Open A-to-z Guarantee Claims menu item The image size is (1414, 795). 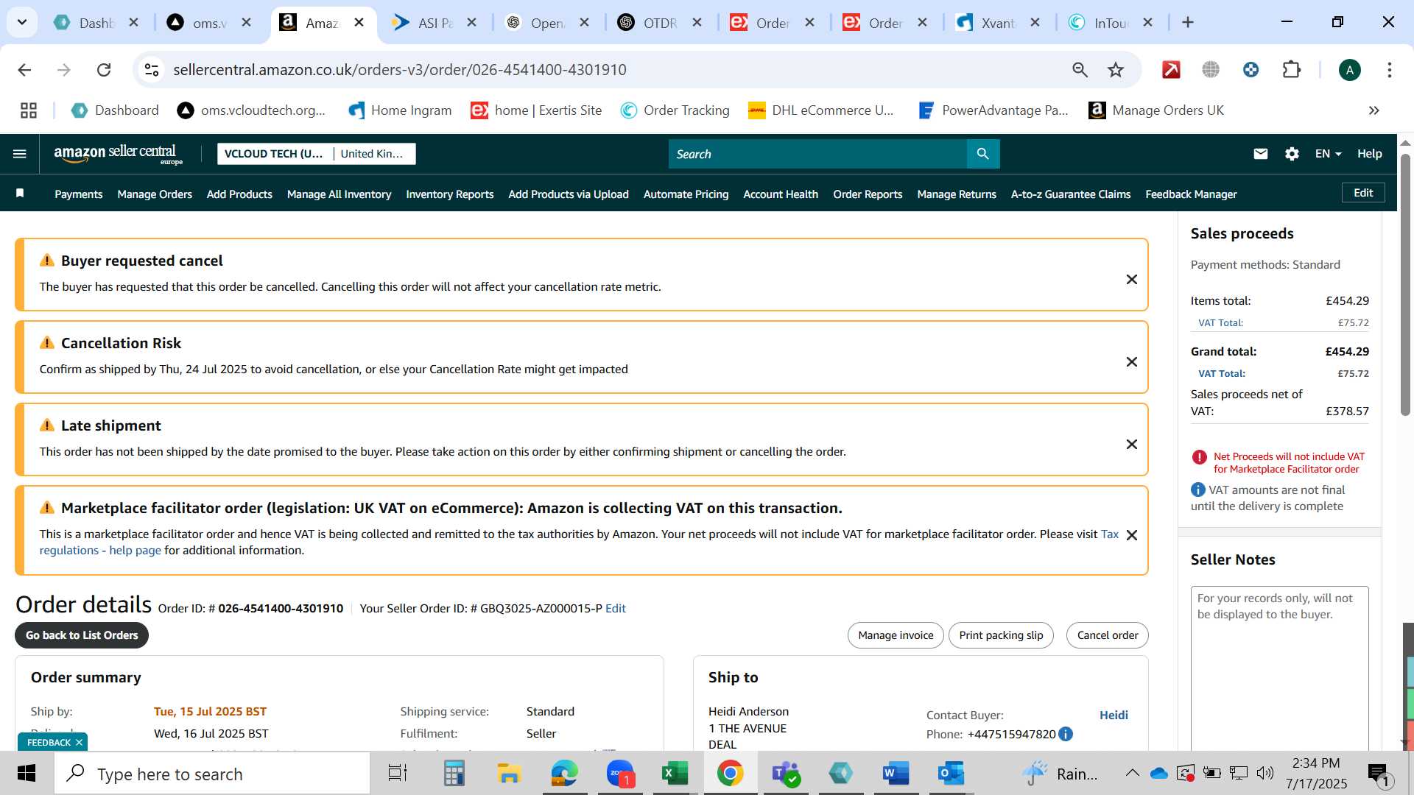click(1071, 194)
